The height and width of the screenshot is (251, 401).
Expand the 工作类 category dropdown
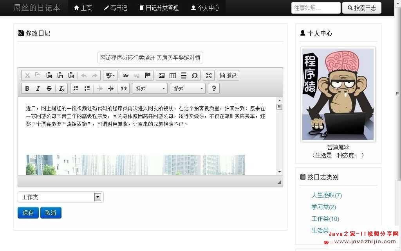[60, 197]
